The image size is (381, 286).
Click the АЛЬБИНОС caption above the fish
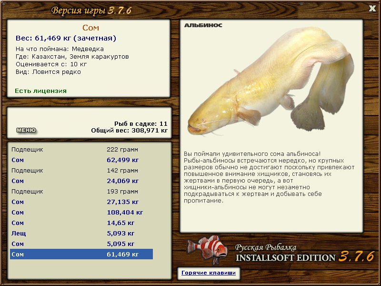[203, 25]
